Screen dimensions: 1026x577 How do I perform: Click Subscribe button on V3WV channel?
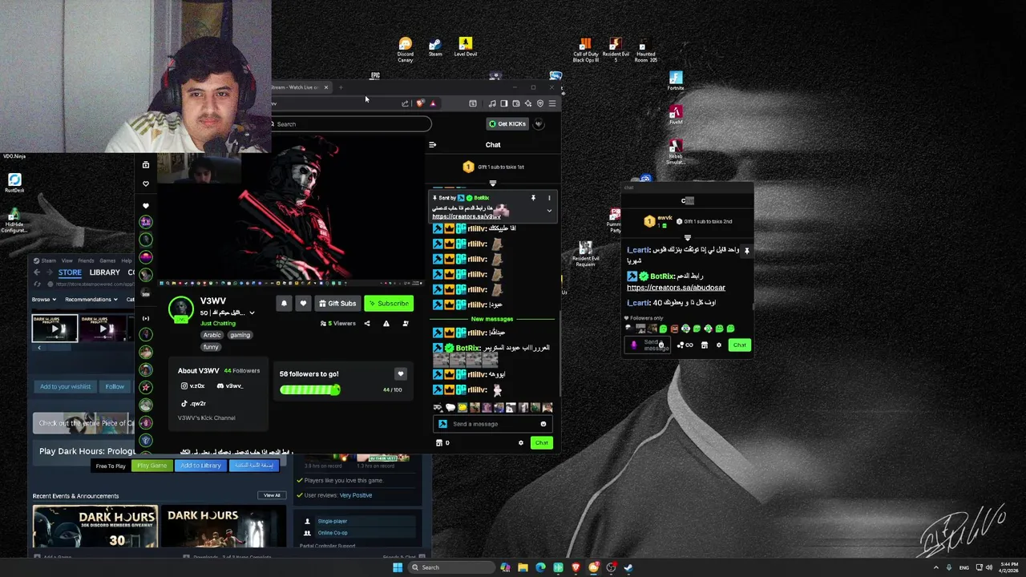[x=389, y=304]
